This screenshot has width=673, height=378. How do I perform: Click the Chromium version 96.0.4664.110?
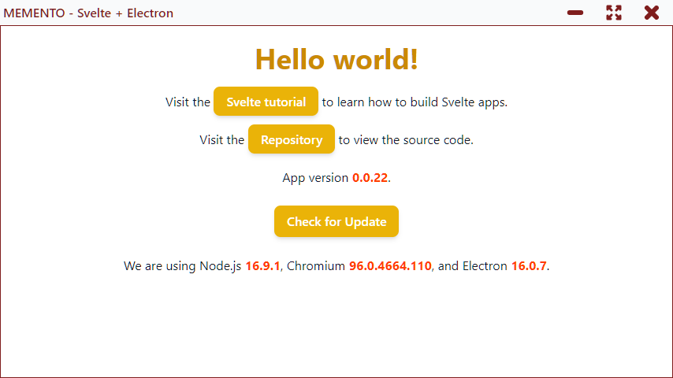click(390, 266)
